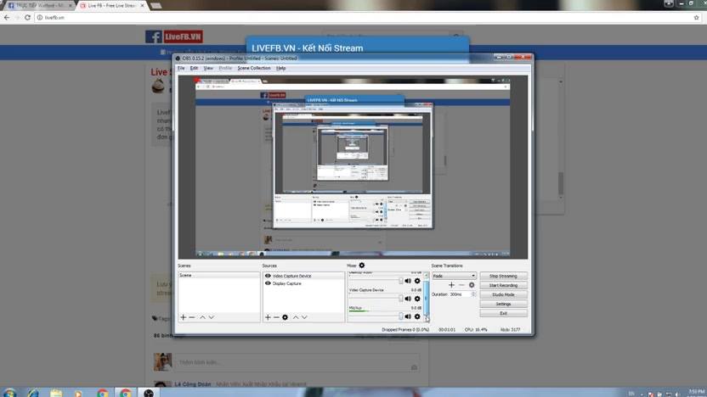Move scene up with the up arrow
The image size is (707, 397).
coord(202,317)
